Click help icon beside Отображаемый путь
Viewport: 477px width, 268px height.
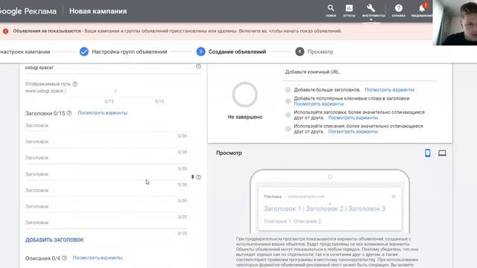(x=75, y=84)
